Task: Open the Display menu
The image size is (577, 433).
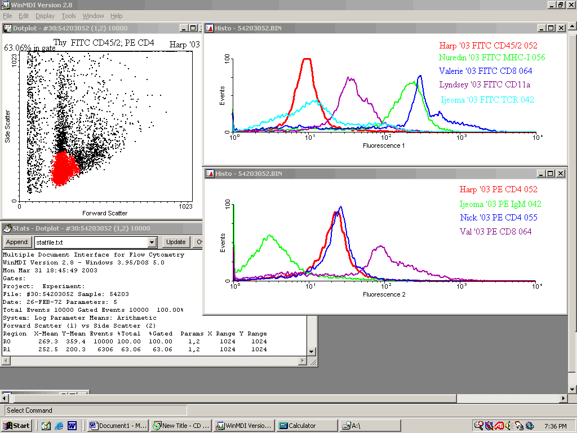Action: pos(46,16)
